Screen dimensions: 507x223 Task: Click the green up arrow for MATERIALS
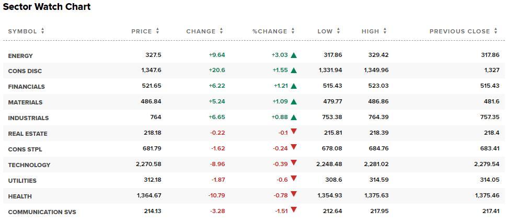(294, 101)
